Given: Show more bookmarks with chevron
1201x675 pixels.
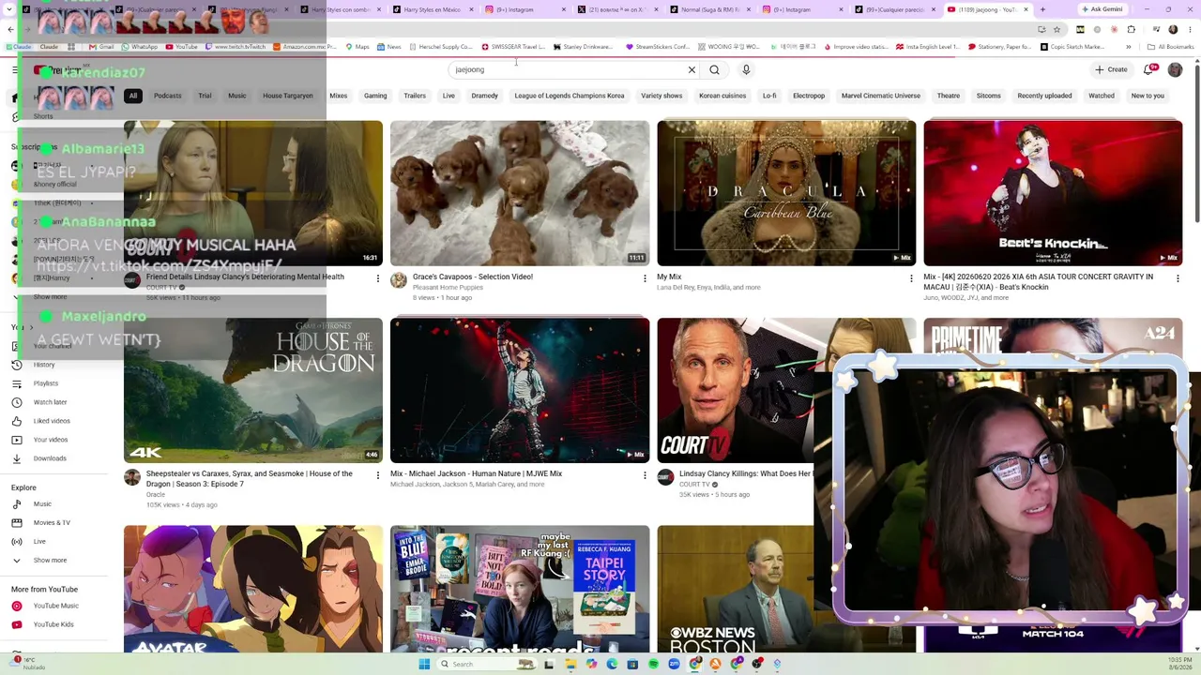Looking at the screenshot, I should tap(1129, 47).
